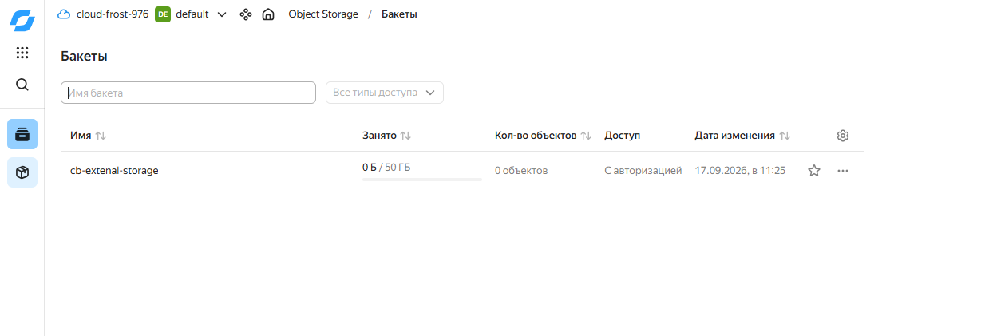
Task: Click the Имя column header label
Action: pyautogui.click(x=81, y=136)
